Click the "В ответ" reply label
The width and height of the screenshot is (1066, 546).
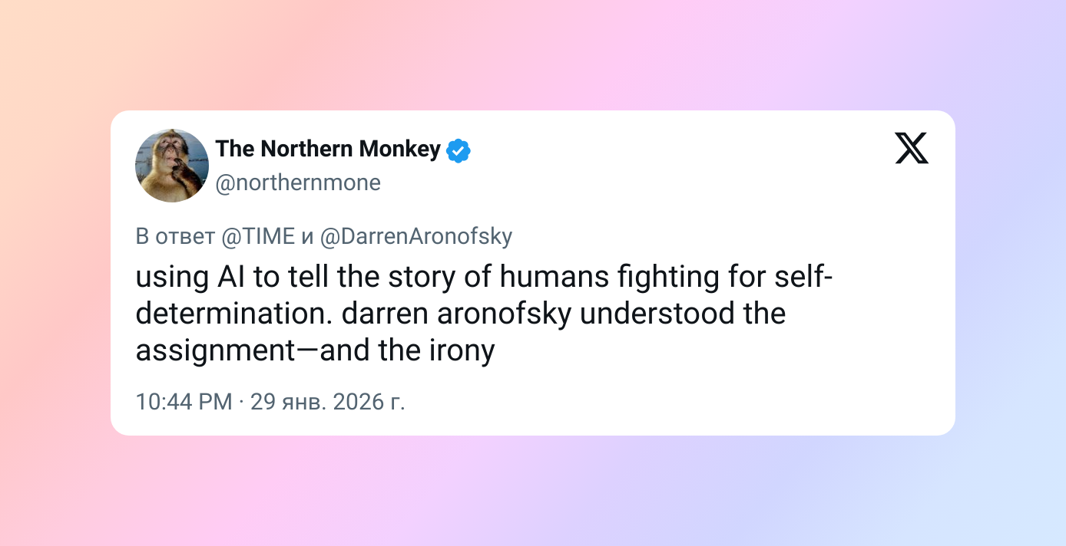(174, 237)
